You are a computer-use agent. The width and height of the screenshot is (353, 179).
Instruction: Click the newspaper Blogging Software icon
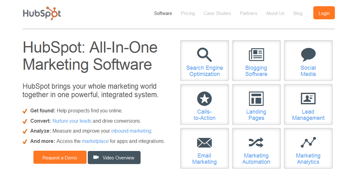click(256, 54)
